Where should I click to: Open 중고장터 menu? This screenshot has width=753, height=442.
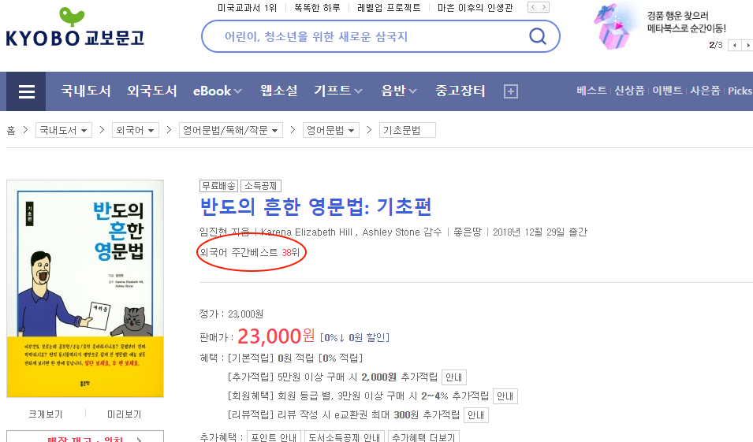(460, 91)
